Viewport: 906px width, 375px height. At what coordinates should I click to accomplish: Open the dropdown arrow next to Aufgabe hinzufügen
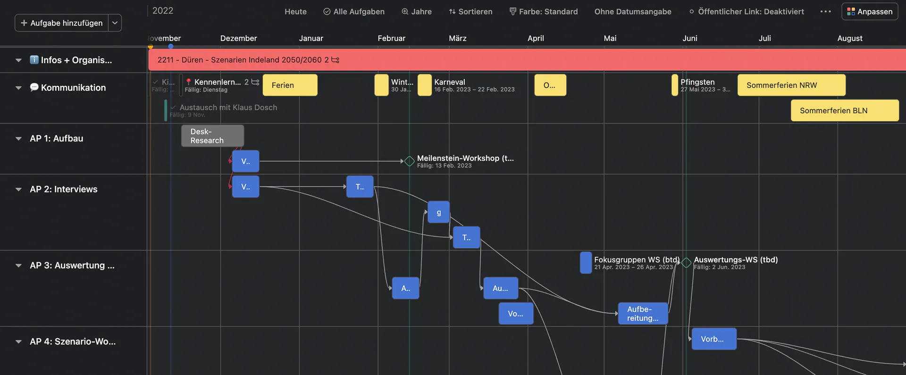coord(115,23)
